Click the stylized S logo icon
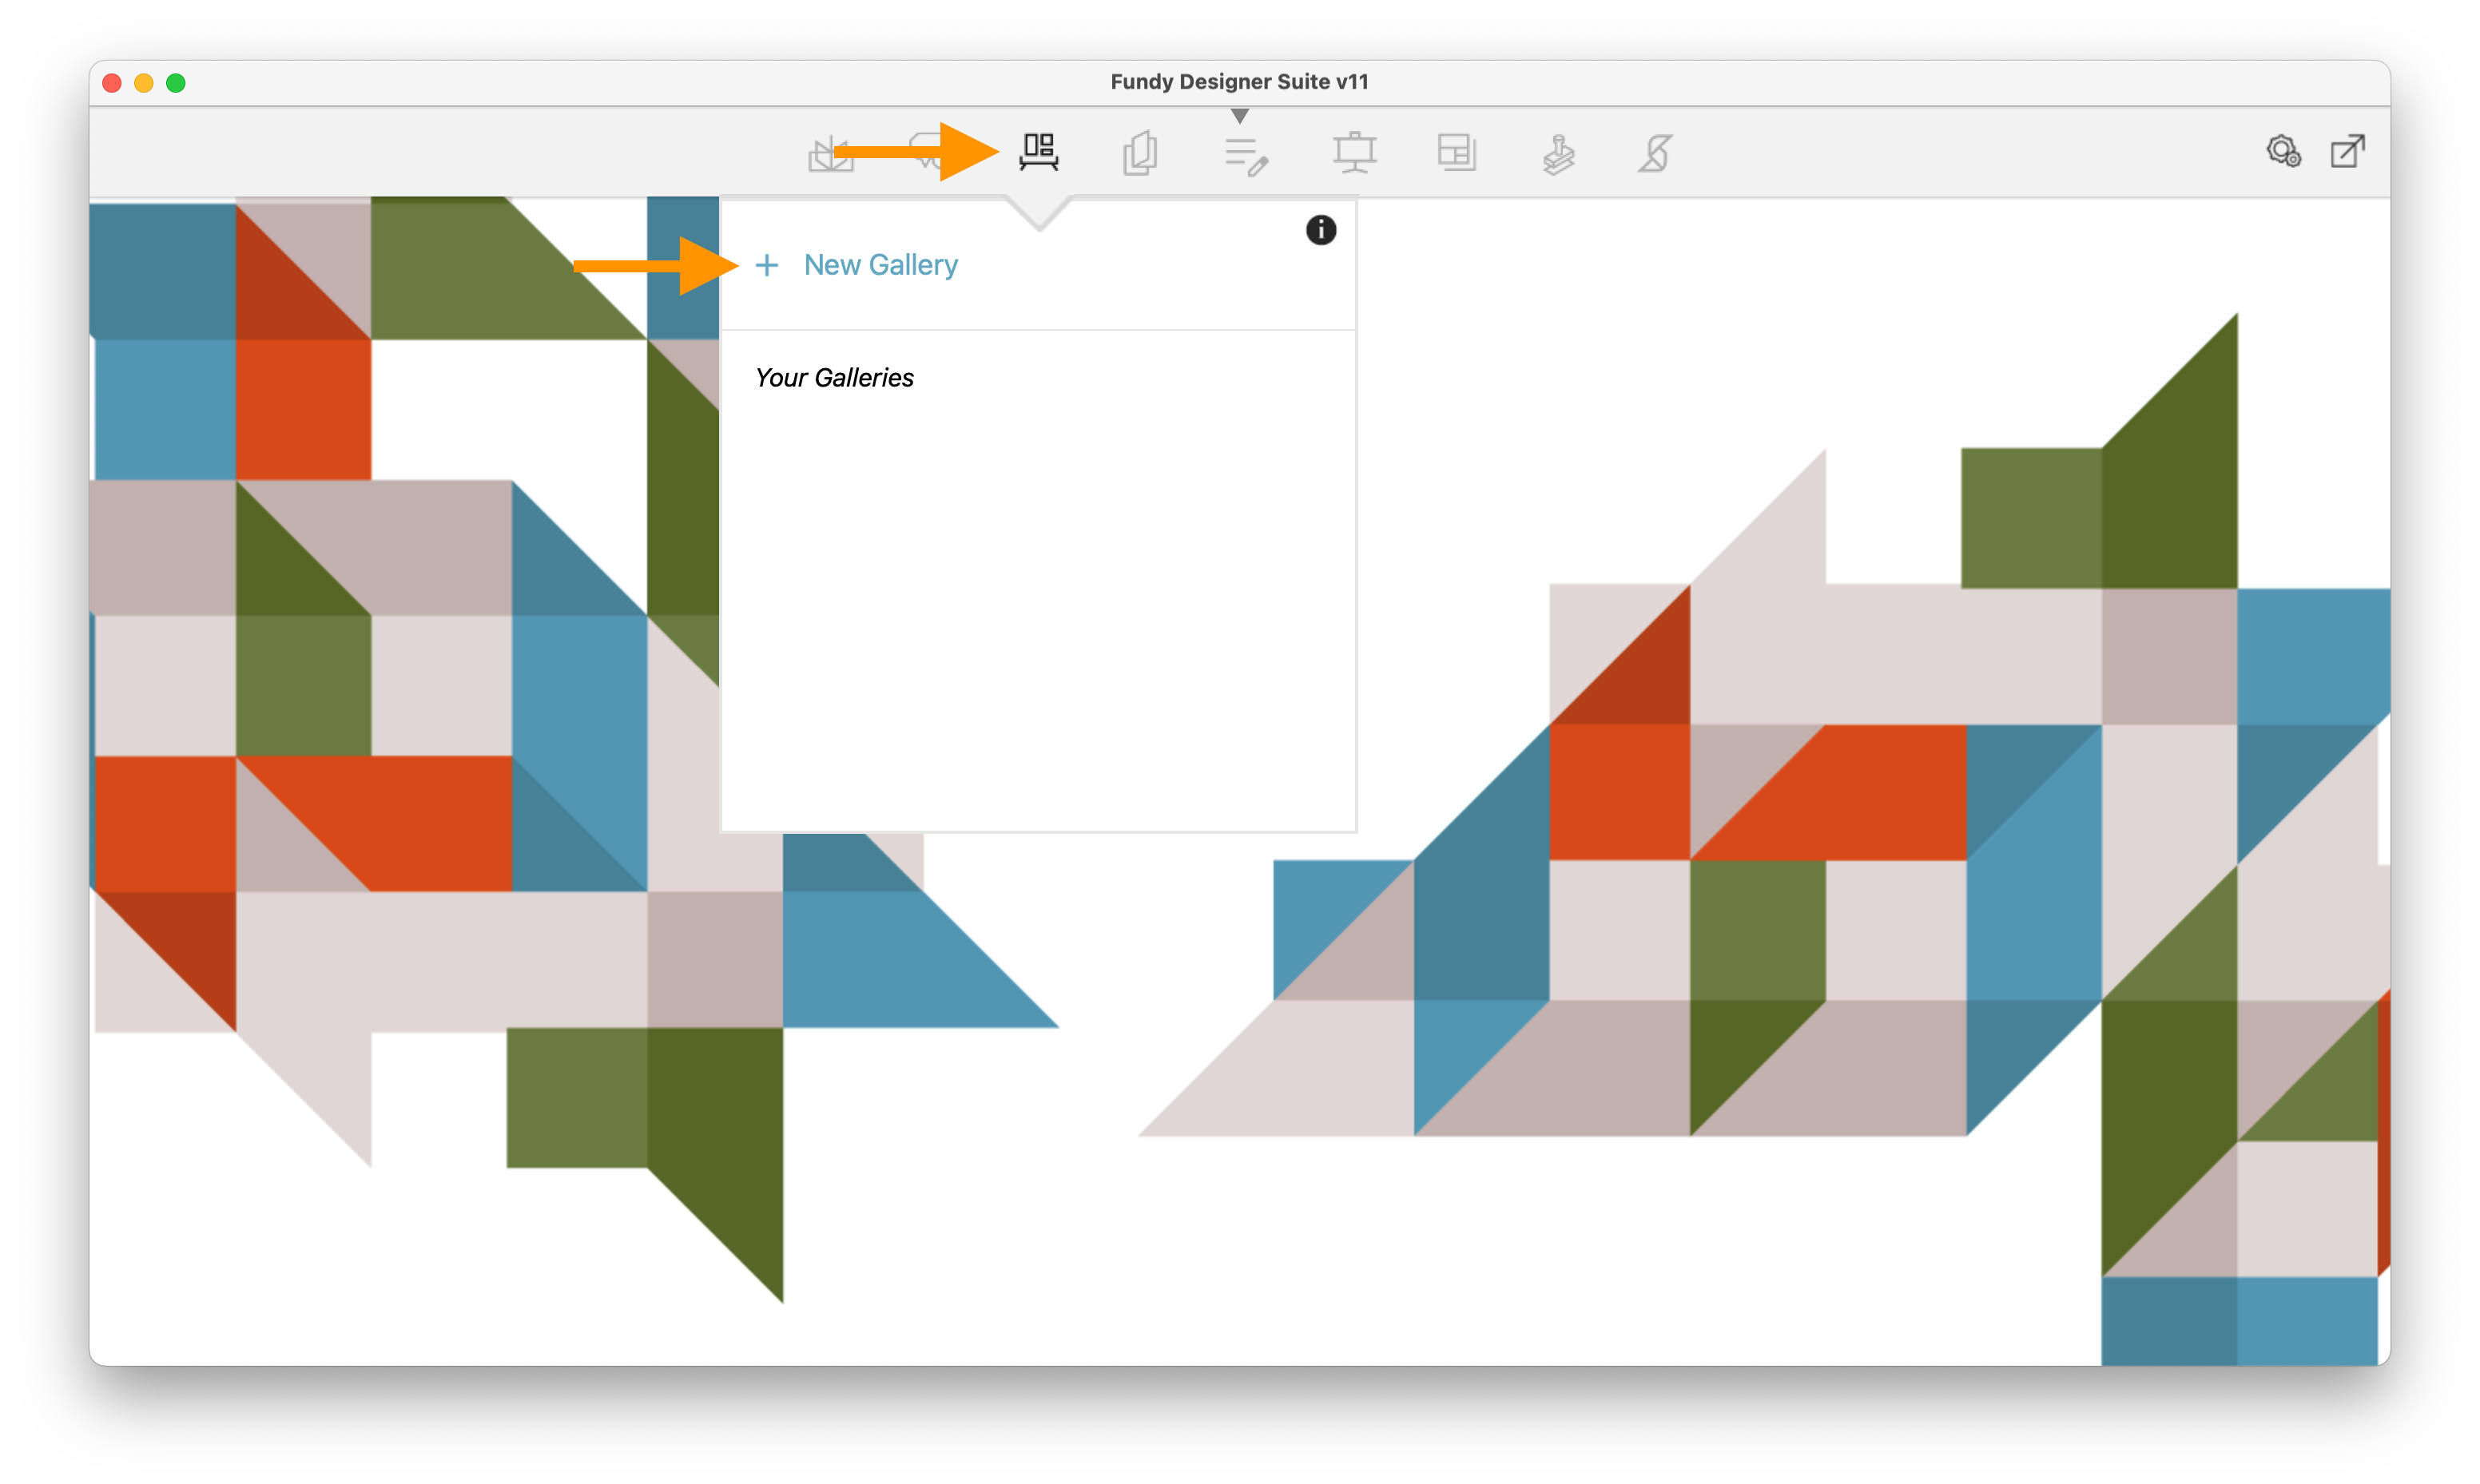The height and width of the screenshot is (1484, 2480). coord(1655,153)
